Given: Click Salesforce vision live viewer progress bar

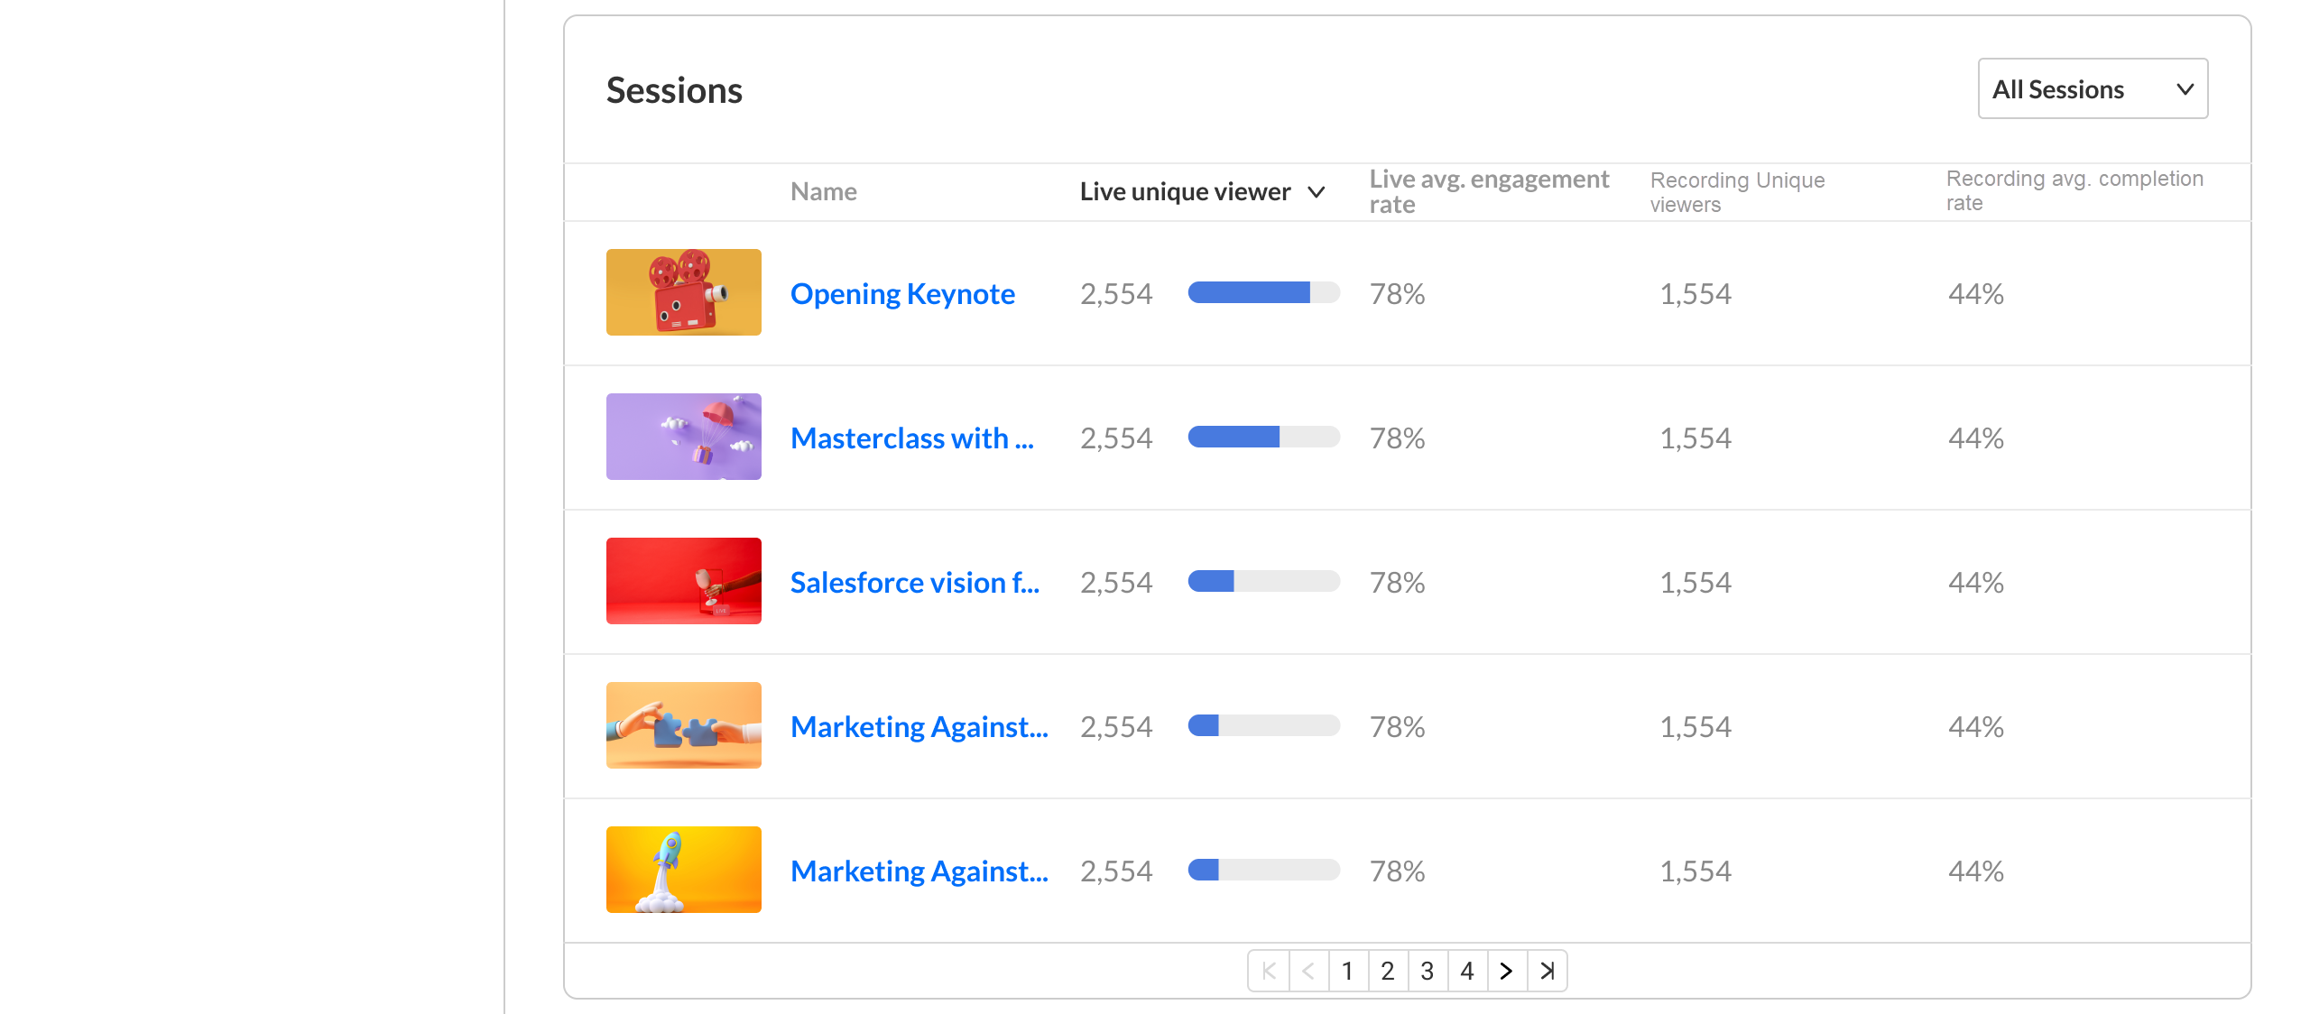Looking at the screenshot, I should click(1264, 581).
